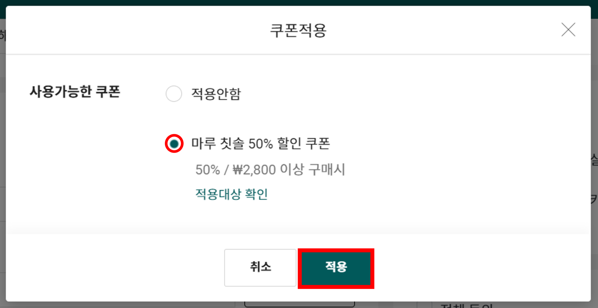Image resolution: width=598 pixels, height=308 pixels.
Task: Click the cut-off text at right edge near 칫솔 row
Action: coord(594,160)
